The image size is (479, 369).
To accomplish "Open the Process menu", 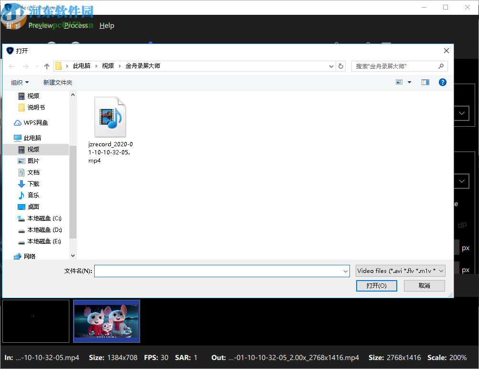I will point(76,25).
